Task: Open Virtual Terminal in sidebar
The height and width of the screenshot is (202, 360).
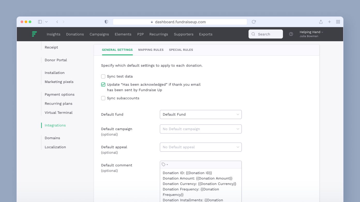Action: (x=58, y=113)
